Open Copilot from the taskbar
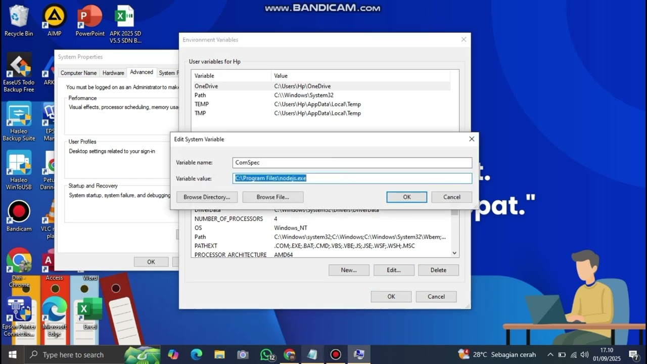 [173, 354]
